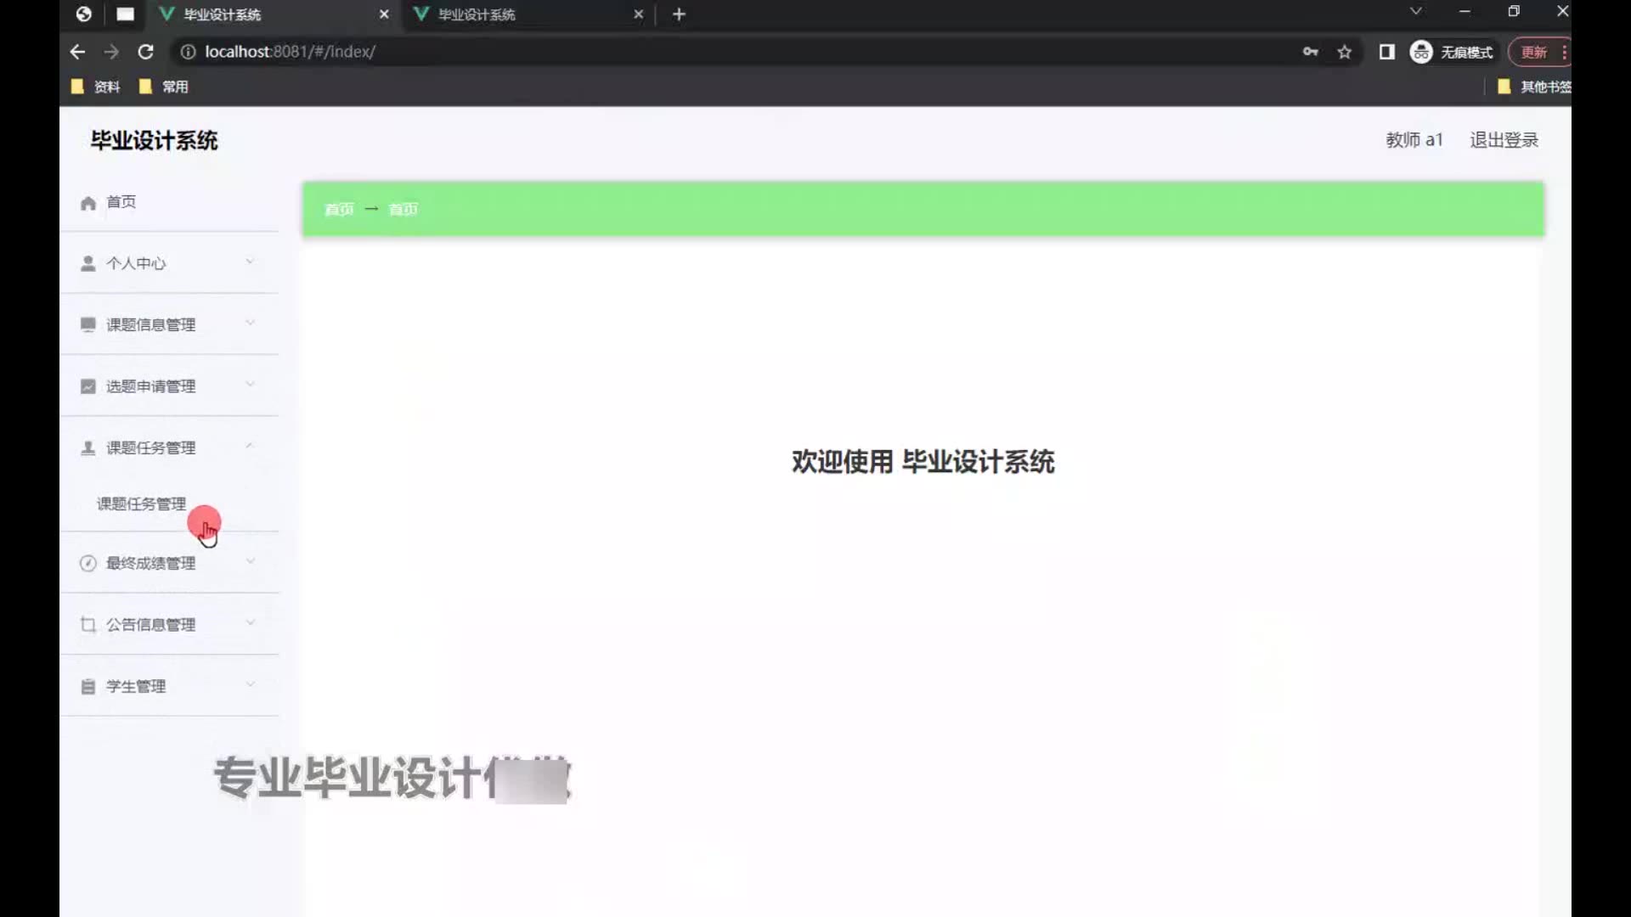Click the person icon for 个人中心
Viewport: 1631px width, 917px height.
coord(87,264)
